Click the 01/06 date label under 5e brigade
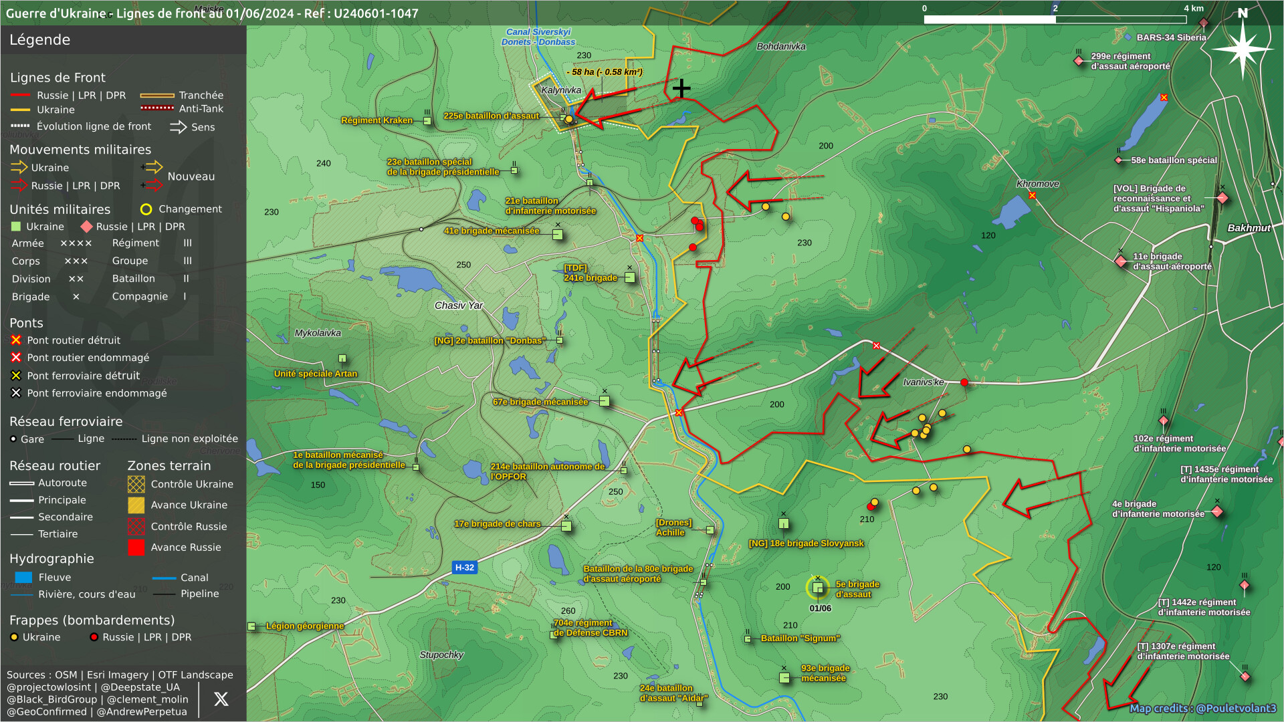 820,608
